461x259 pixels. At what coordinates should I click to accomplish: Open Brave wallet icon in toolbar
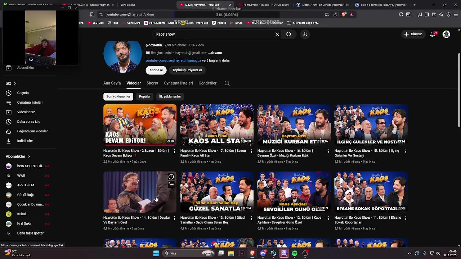click(434, 14)
